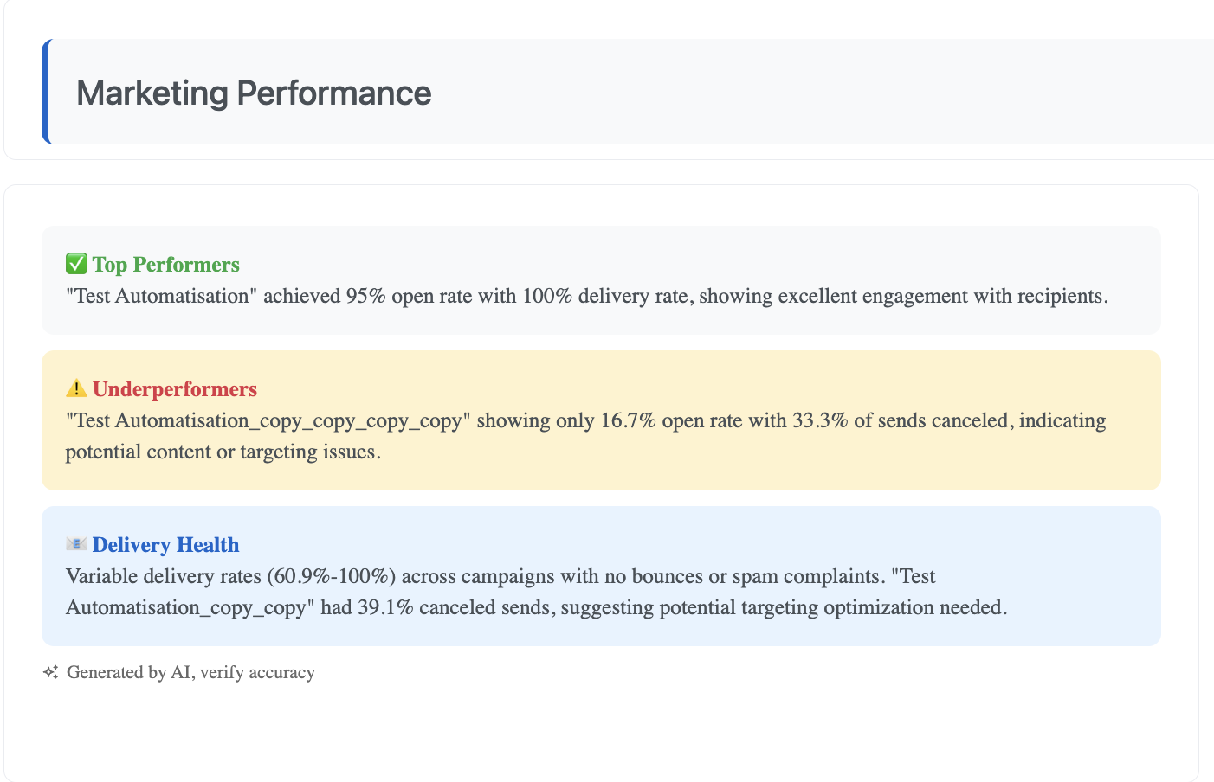Screen dimensions: 1214x782
Task: Click the red Underperformers heading
Action: [175, 389]
